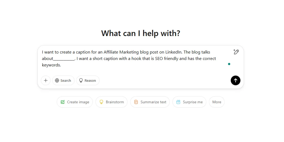
Task: Toggle the Search web mode pill
Action: click(63, 80)
